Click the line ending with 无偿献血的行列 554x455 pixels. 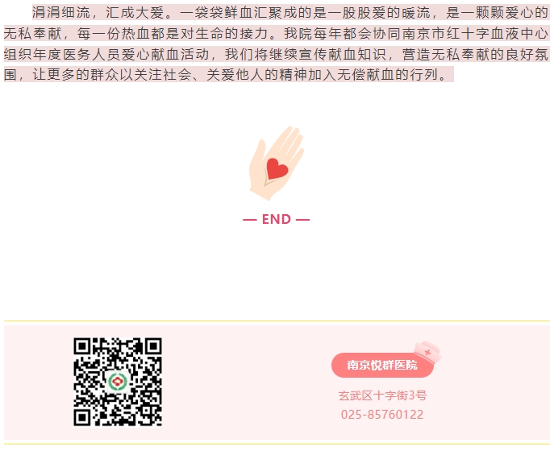pyautogui.click(x=228, y=74)
